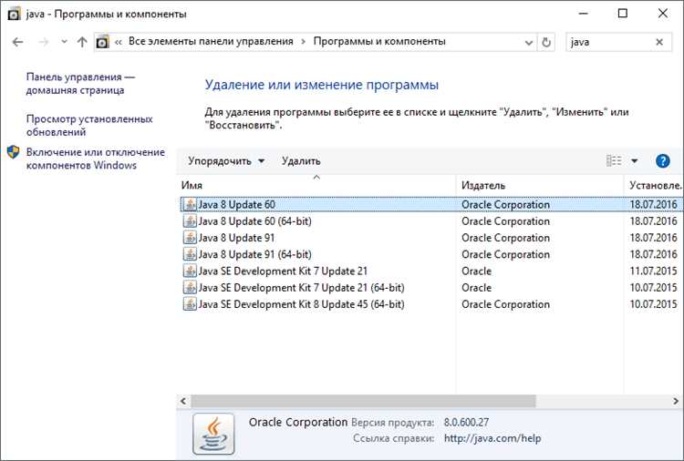The height and width of the screenshot is (461, 684).
Task: Open the blue help icon
Action: (x=663, y=161)
